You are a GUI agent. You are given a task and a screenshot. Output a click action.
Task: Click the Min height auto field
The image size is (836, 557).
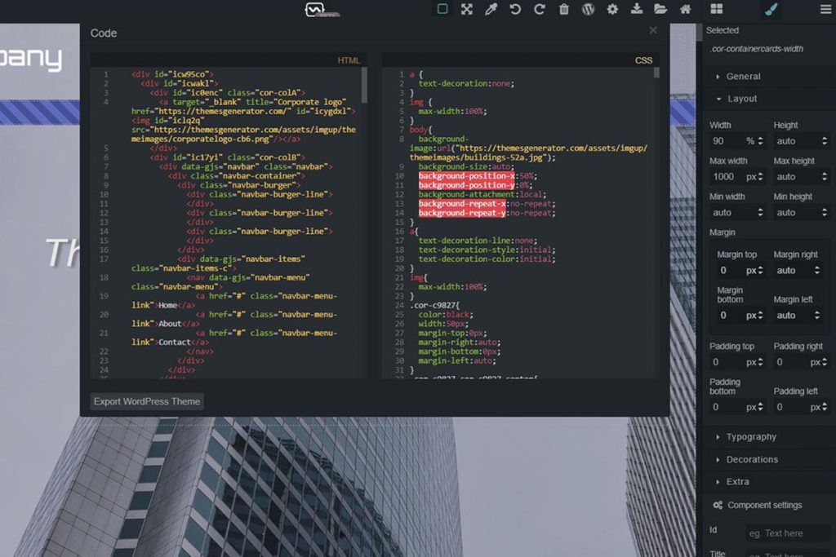(x=795, y=213)
